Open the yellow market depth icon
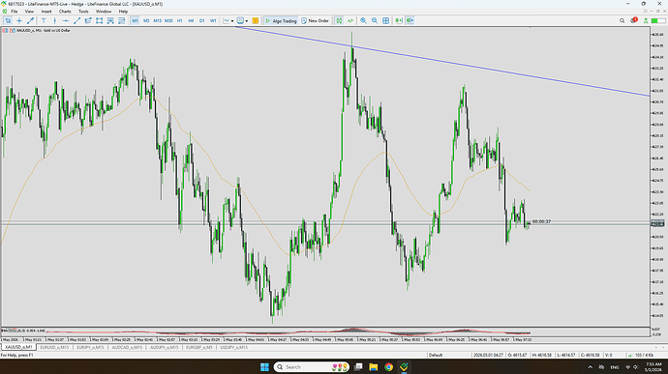 click(256, 20)
